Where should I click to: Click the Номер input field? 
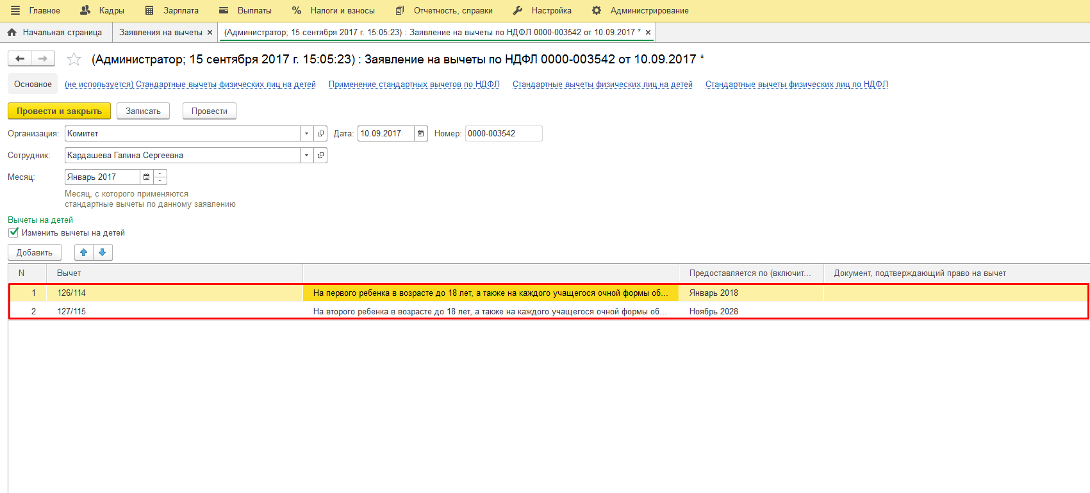503,134
